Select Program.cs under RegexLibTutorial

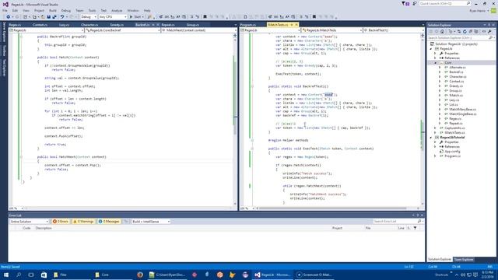452,156
